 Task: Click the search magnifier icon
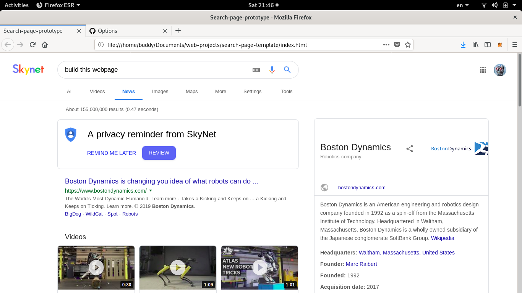point(287,70)
